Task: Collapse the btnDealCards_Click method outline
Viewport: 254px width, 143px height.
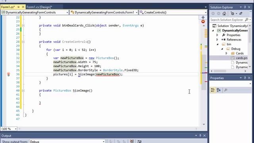Action: (x=23, y=25)
